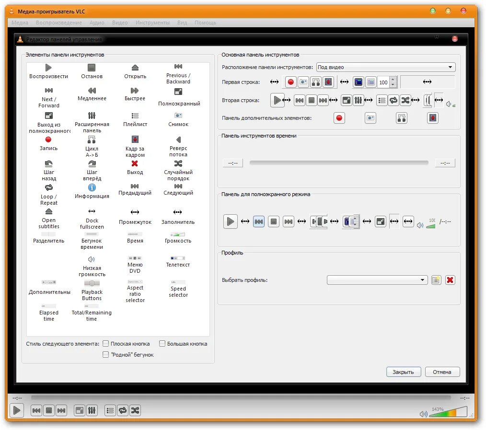The image size is (486, 430).
Task: Click play in main VLC window
Action: pyautogui.click(x=17, y=410)
